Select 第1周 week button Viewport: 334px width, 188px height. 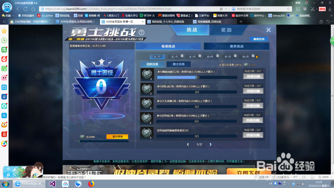click(x=157, y=57)
